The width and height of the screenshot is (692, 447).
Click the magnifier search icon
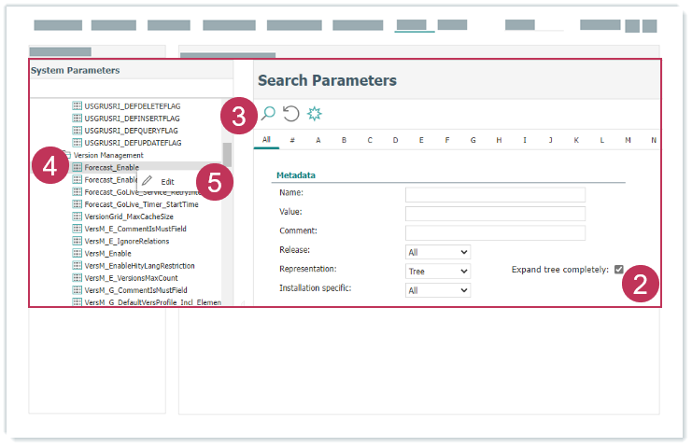point(268,114)
